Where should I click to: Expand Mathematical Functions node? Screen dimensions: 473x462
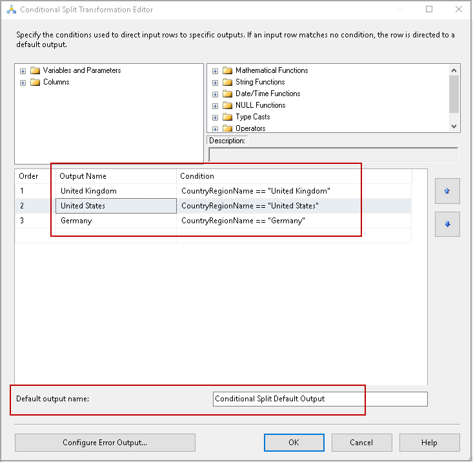coord(215,71)
